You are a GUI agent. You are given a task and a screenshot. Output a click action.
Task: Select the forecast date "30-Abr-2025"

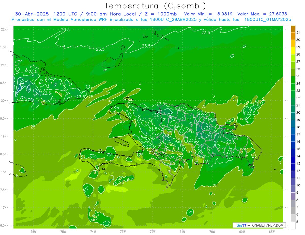pos(32,14)
